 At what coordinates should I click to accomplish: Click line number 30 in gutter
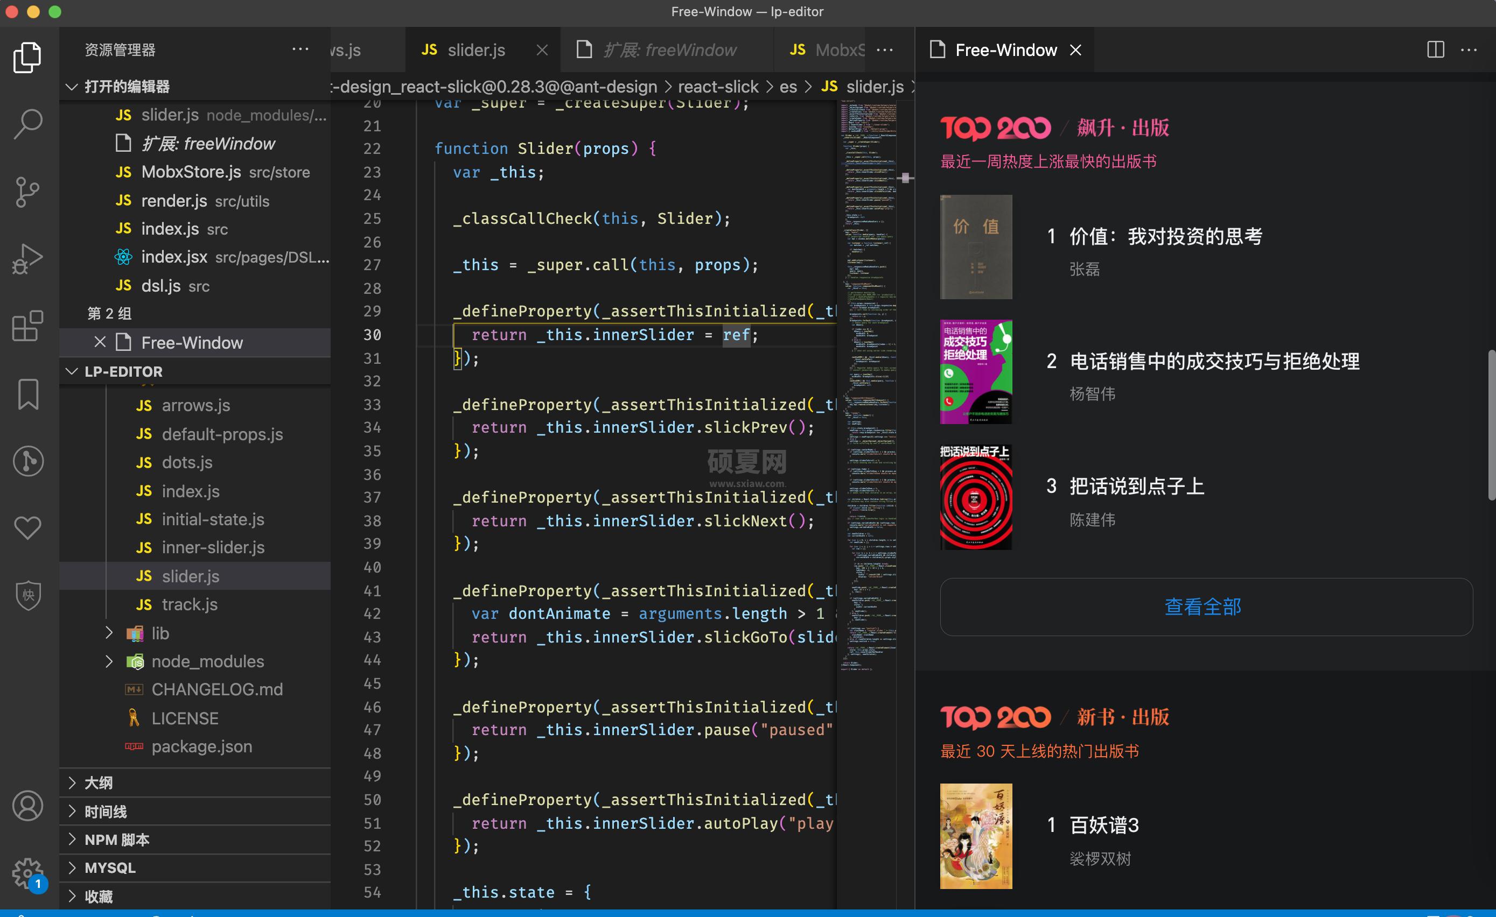tap(372, 334)
